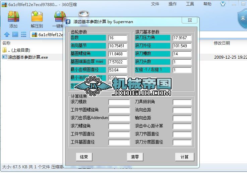Viewport: 247px width, 173px height.
Task: Sort by the 名称 column header
Action: 6,43
